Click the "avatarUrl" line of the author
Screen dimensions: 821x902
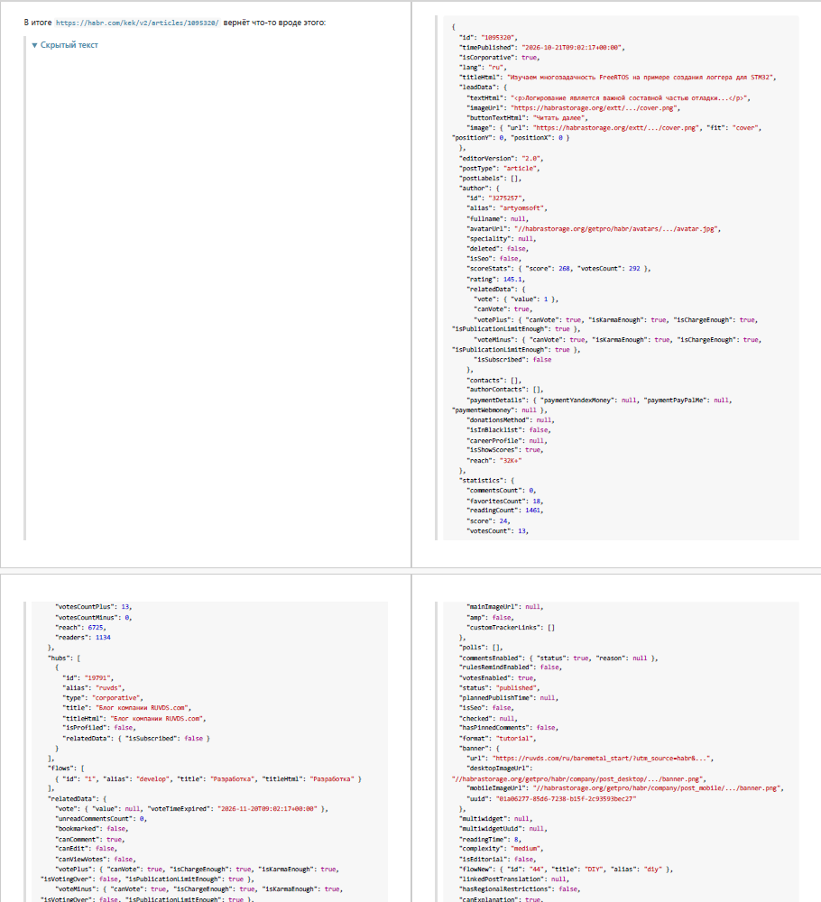click(593, 229)
